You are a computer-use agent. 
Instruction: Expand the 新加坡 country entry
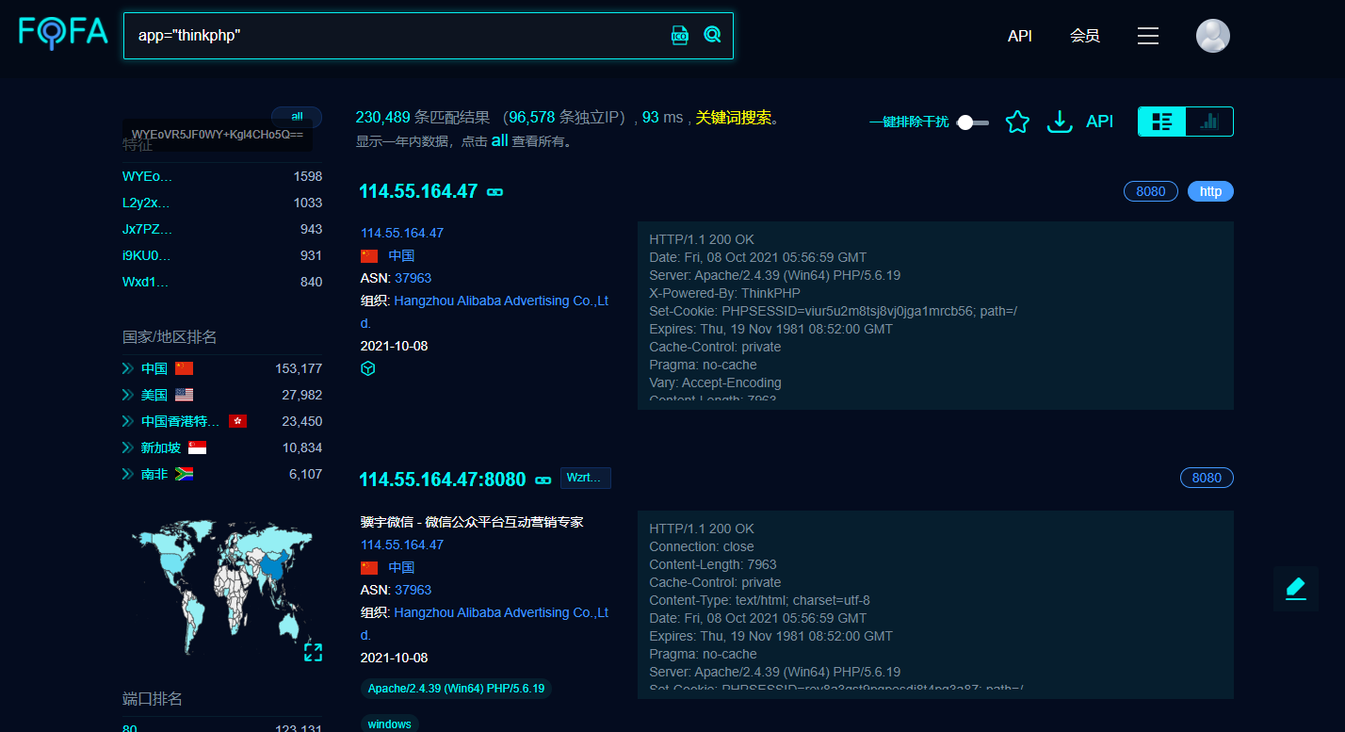click(127, 447)
